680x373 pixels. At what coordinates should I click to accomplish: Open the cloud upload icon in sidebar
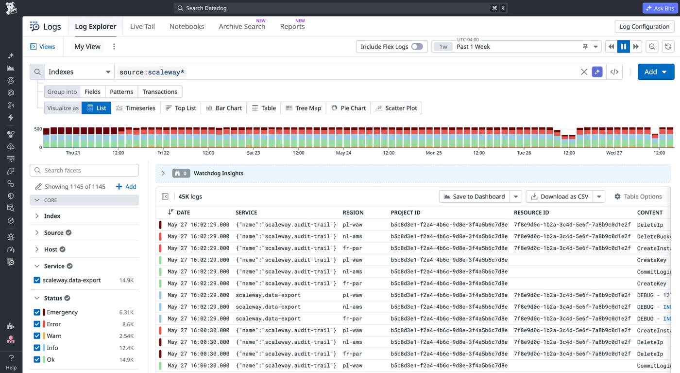[x=11, y=146]
